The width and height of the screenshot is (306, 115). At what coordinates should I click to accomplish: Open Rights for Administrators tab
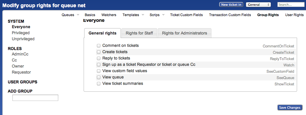coord(184,33)
